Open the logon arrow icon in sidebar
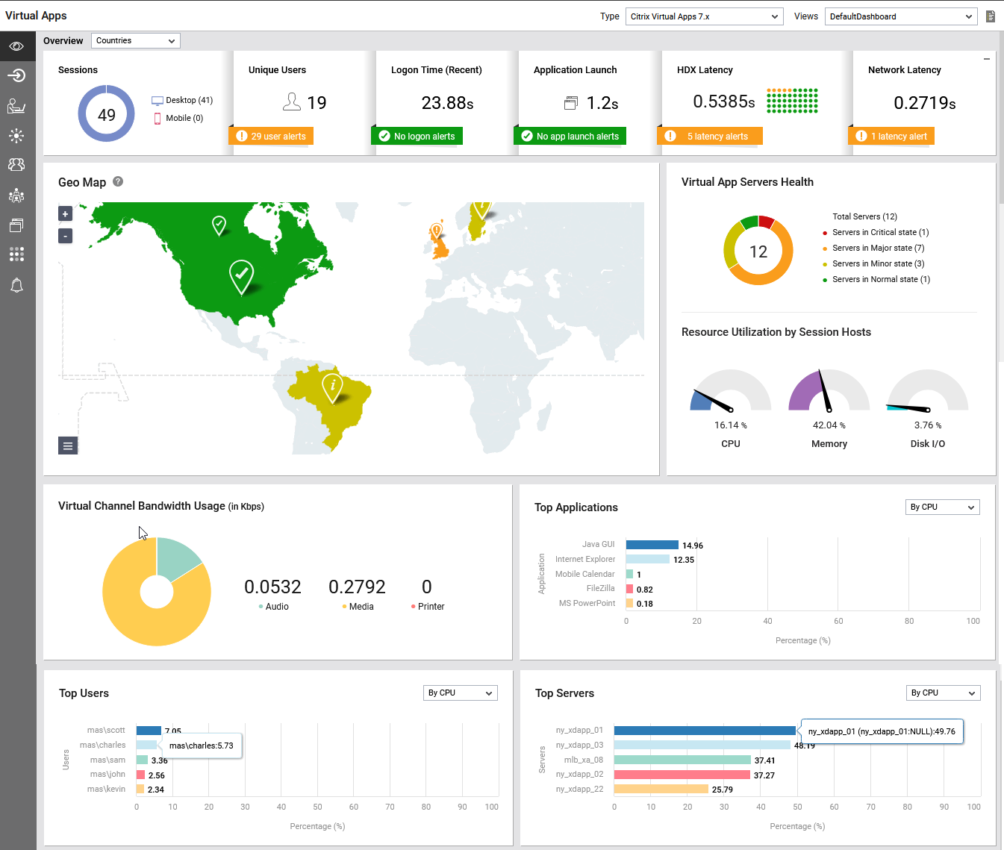Viewport: 1004px width, 850px height. [16, 75]
